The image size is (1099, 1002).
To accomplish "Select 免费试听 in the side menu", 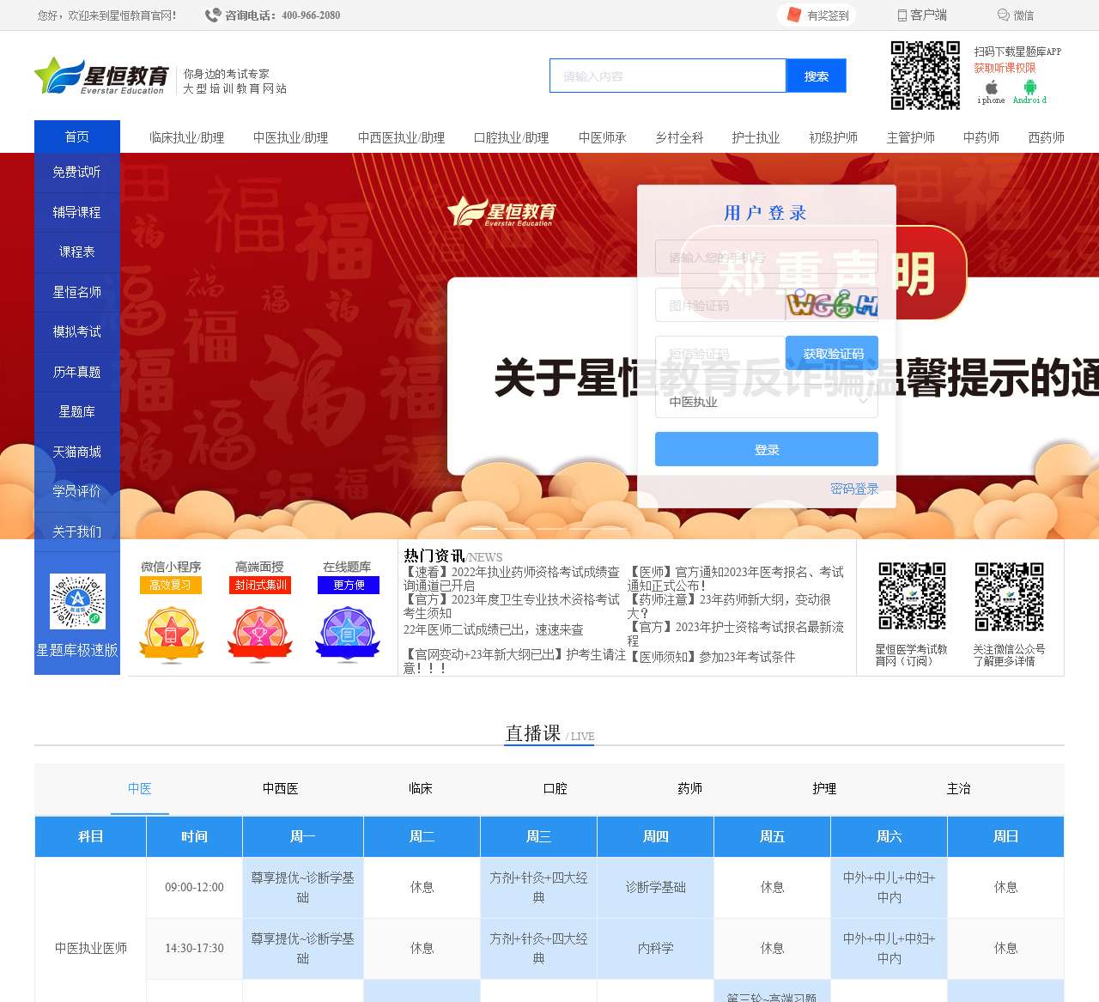I will point(77,172).
